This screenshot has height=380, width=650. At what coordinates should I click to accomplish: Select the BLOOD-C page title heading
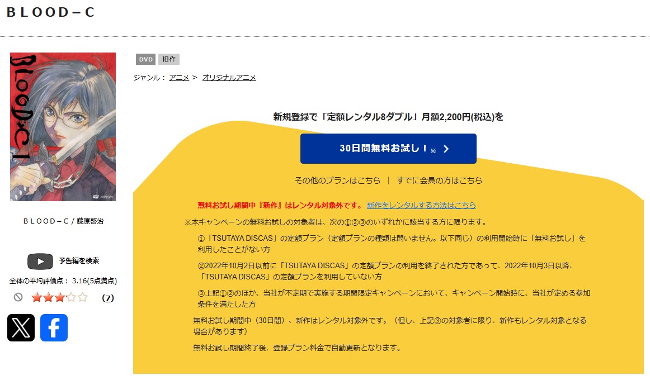coord(50,12)
